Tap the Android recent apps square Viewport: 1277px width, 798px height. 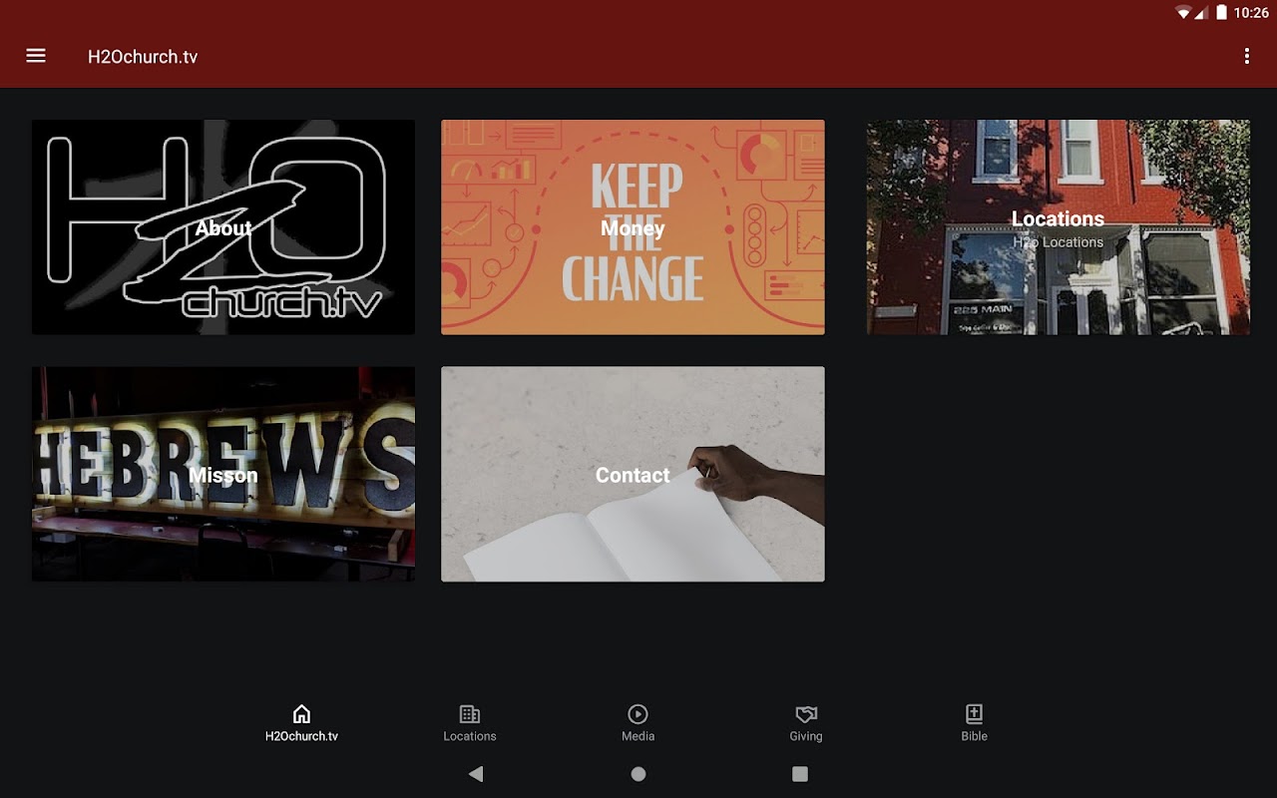800,774
